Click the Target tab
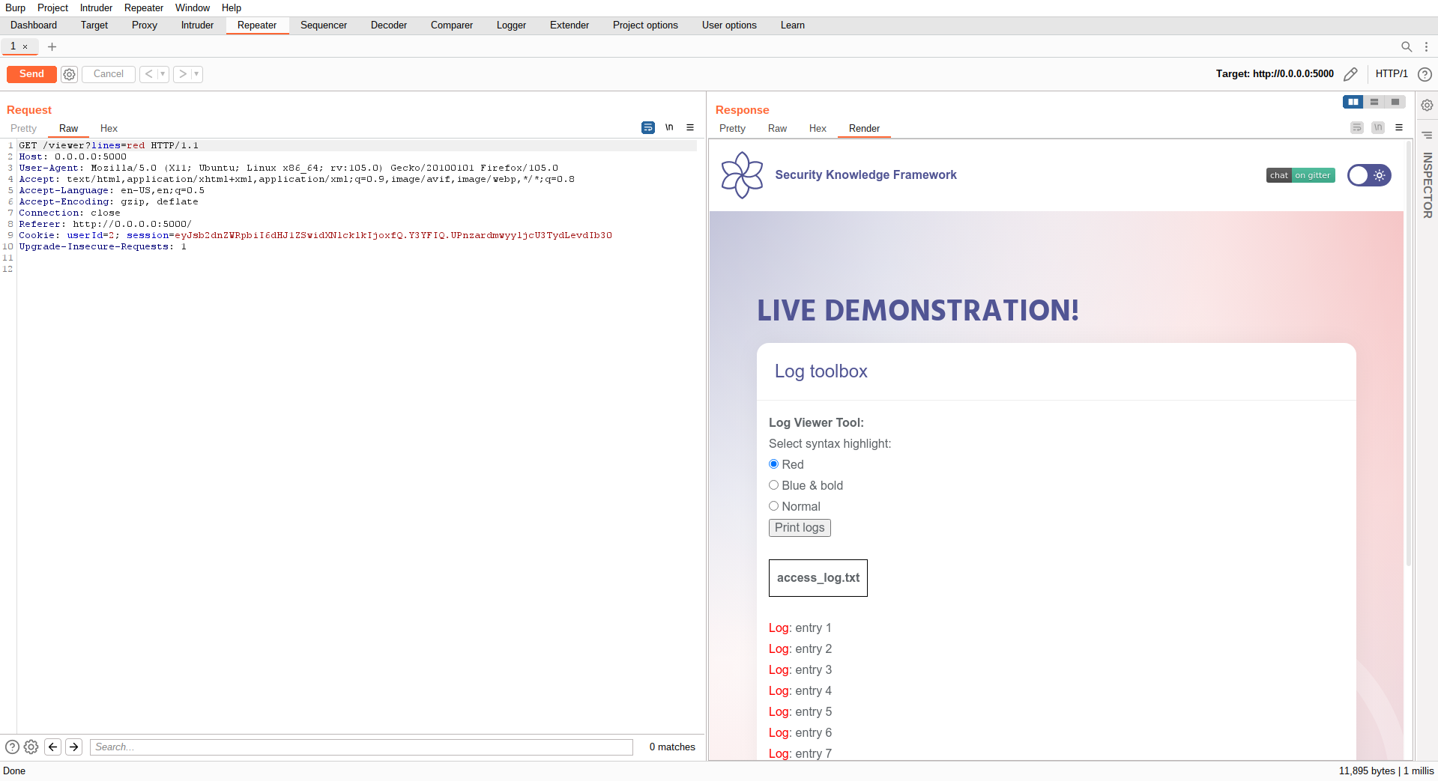 click(x=94, y=25)
